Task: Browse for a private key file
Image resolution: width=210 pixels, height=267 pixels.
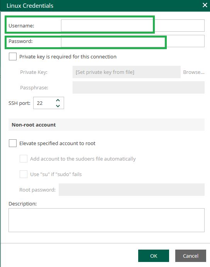Action: [194, 72]
